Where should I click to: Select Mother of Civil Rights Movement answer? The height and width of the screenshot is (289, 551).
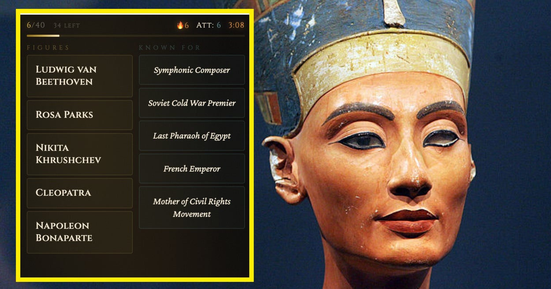point(192,207)
